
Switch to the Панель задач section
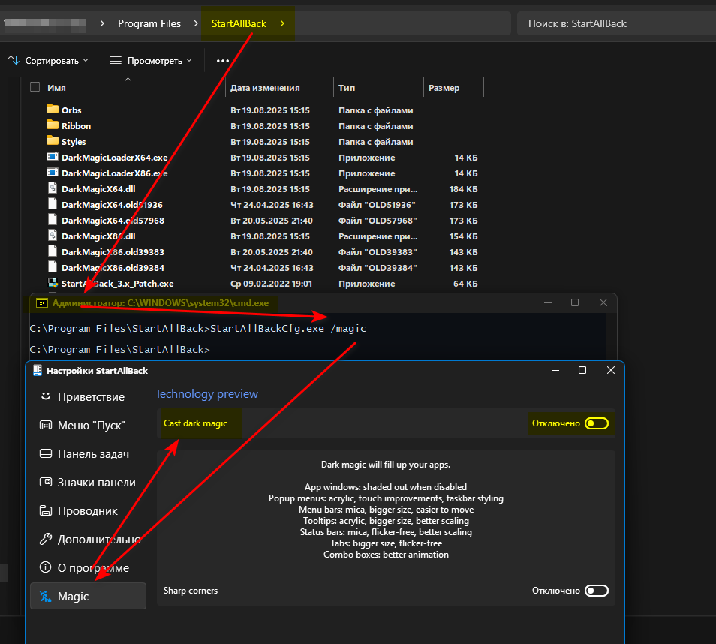(x=88, y=454)
